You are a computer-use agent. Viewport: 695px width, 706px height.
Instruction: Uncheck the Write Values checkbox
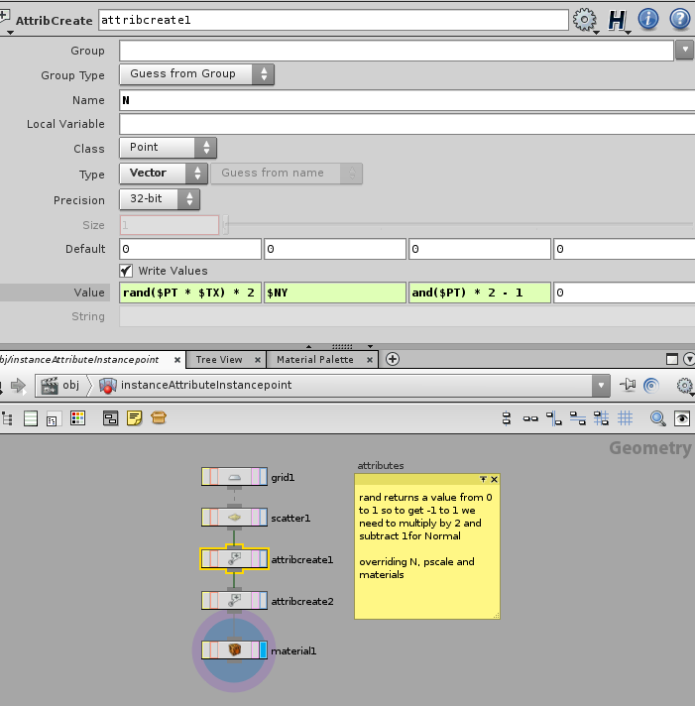tap(126, 270)
